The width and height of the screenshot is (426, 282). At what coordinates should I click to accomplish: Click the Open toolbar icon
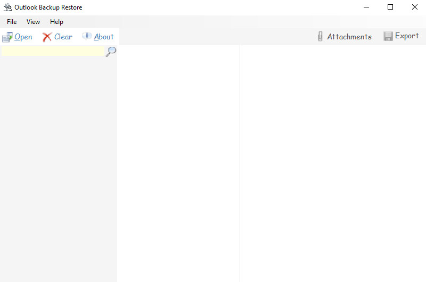pyautogui.click(x=7, y=37)
